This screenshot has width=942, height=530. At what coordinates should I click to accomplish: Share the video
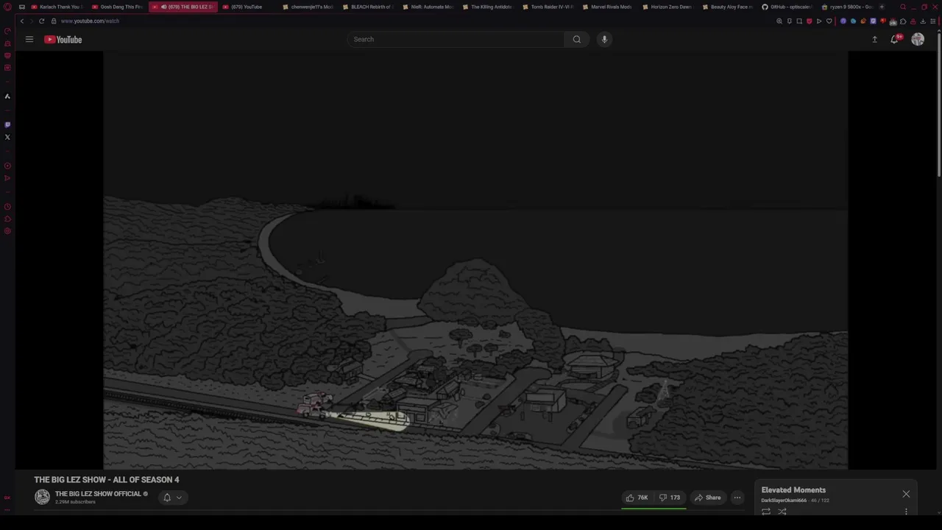pyautogui.click(x=708, y=498)
